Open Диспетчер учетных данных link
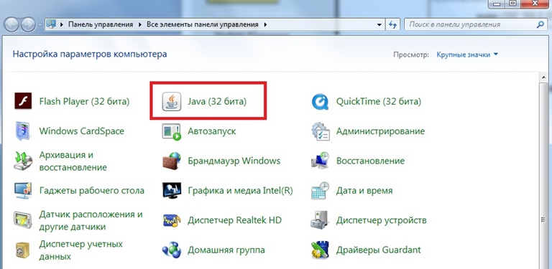The image size is (552, 269). (x=80, y=250)
